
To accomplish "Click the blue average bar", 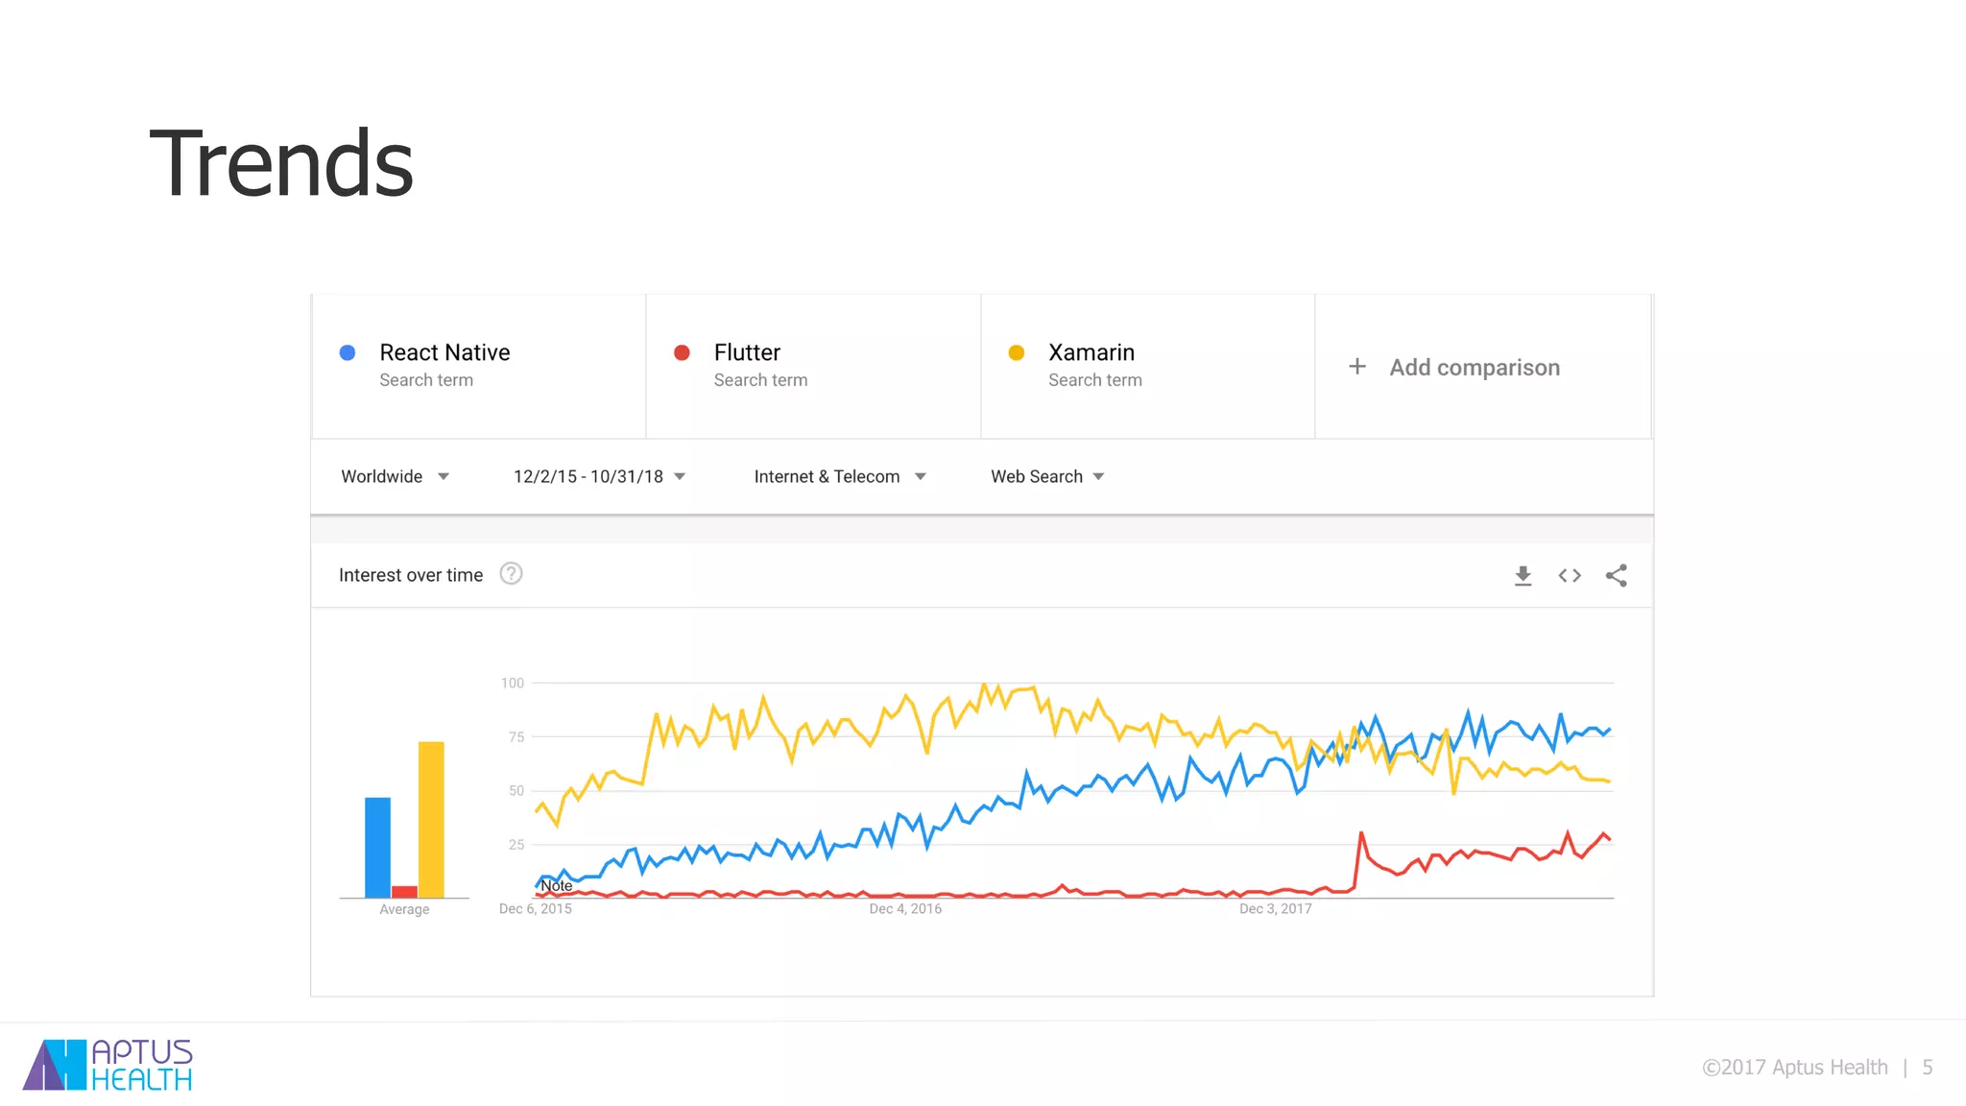I will [377, 848].
